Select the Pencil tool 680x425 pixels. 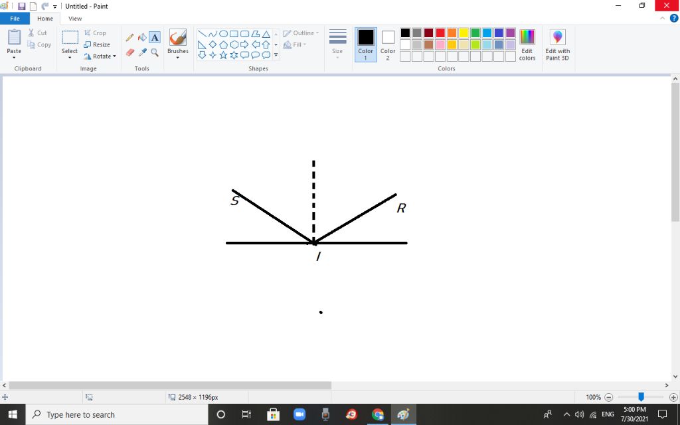click(129, 38)
